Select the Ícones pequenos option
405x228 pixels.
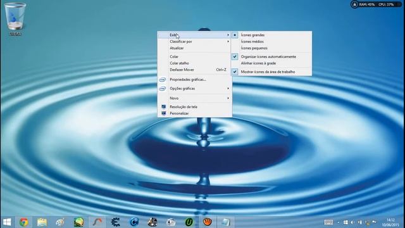pyautogui.click(x=271, y=48)
